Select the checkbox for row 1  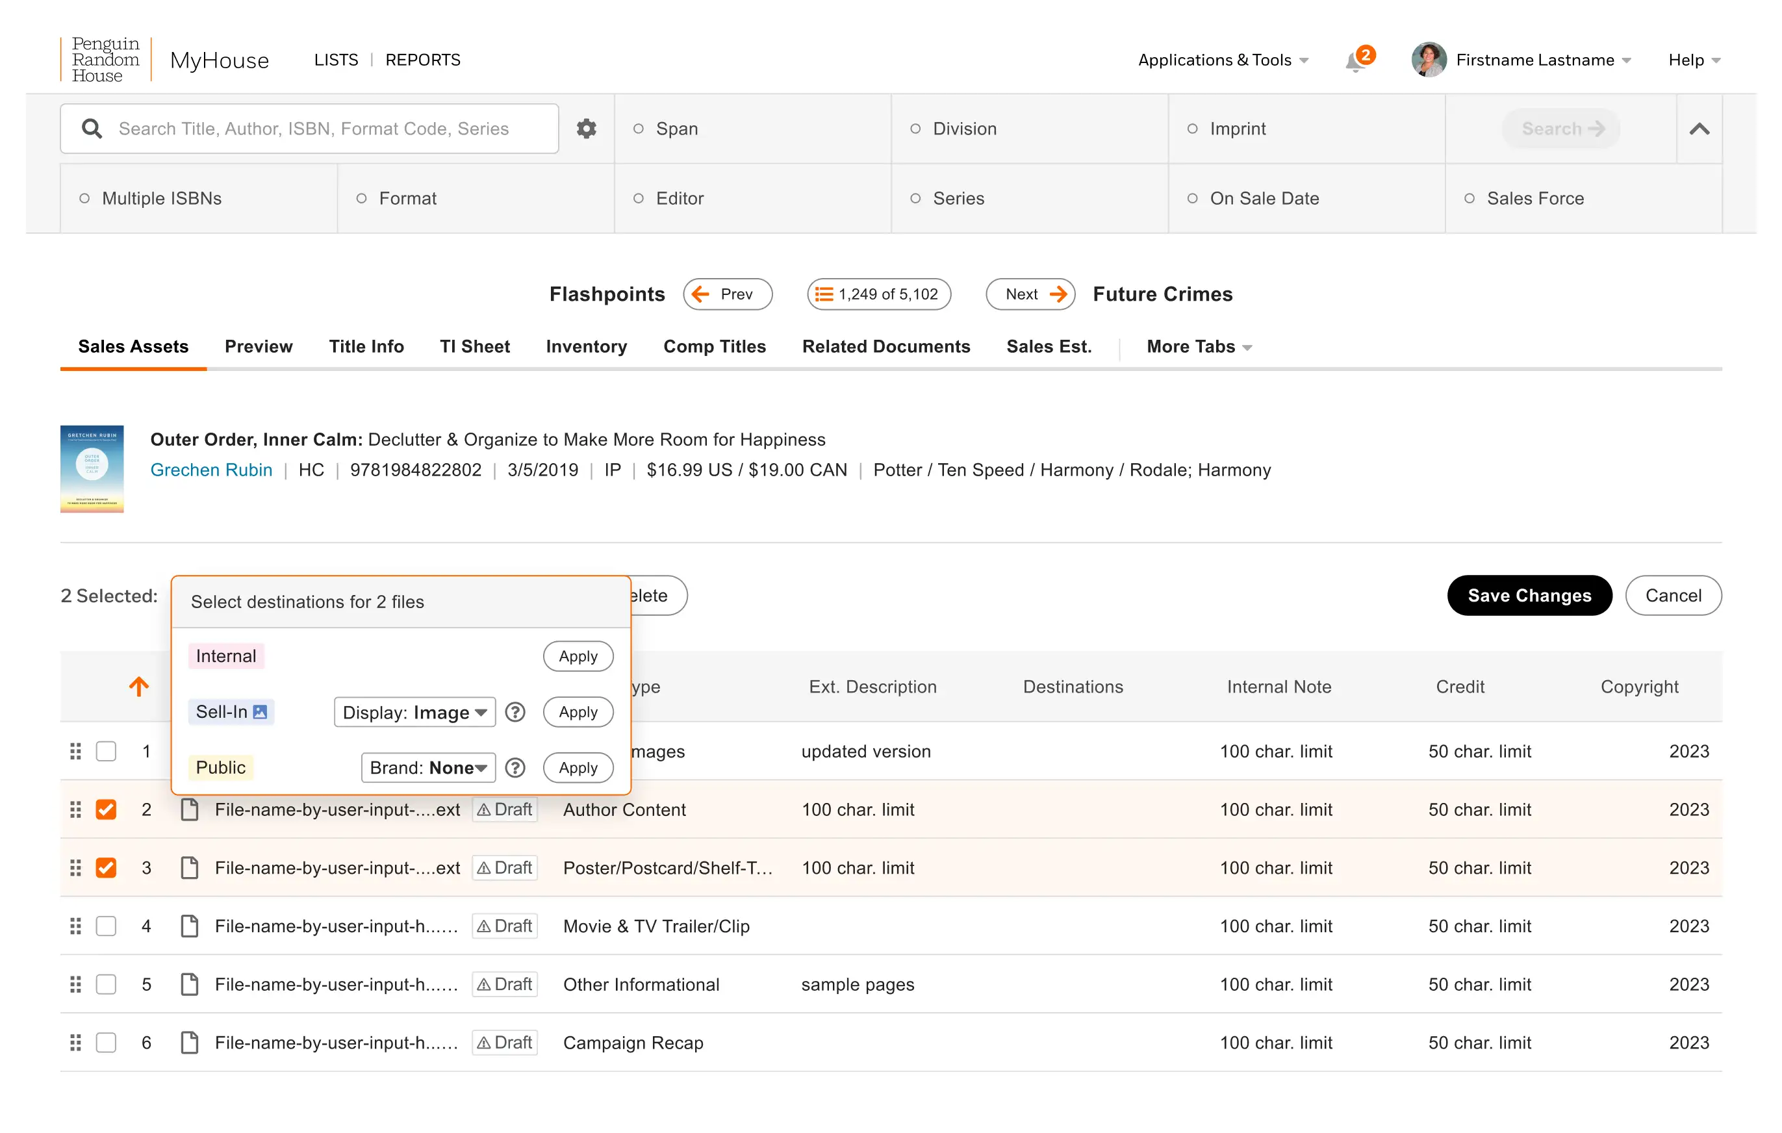coord(107,751)
